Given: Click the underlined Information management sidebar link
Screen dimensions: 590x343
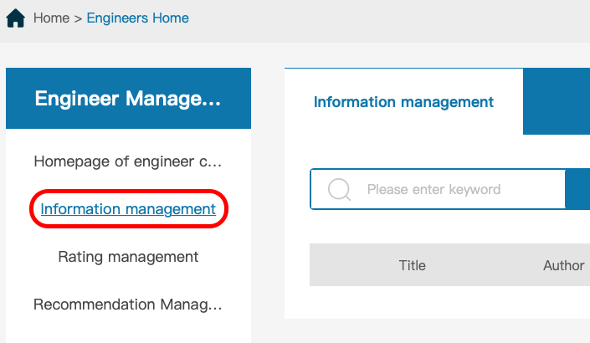Looking at the screenshot, I should pyautogui.click(x=128, y=209).
